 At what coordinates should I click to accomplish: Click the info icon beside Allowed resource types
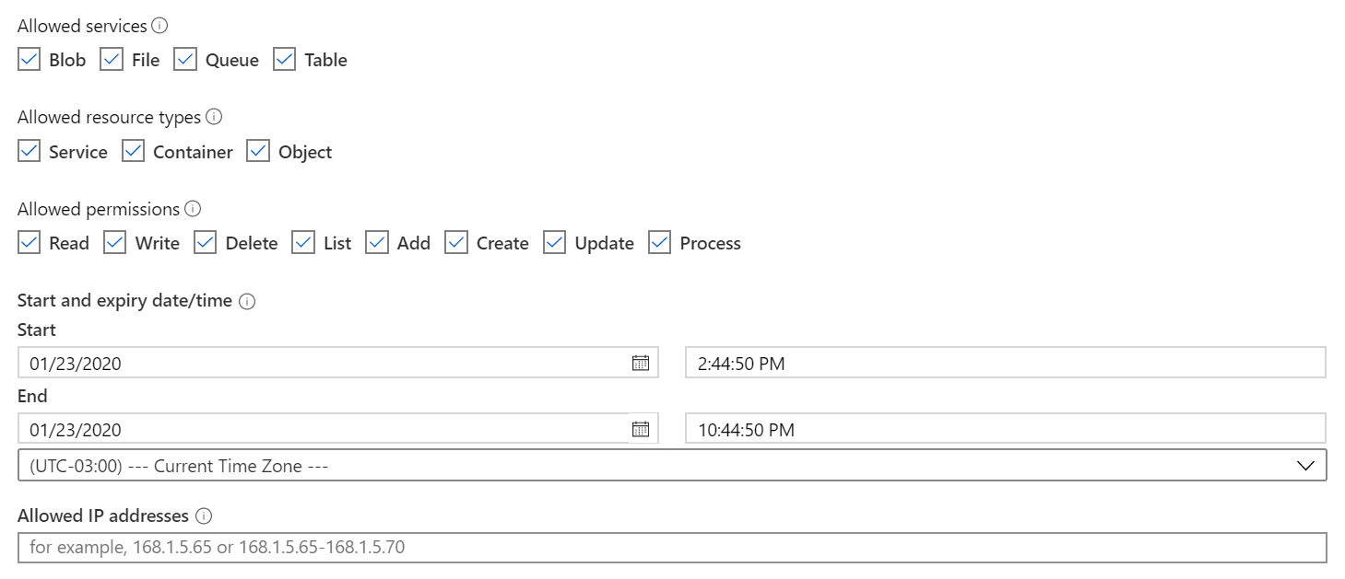pos(214,117)
